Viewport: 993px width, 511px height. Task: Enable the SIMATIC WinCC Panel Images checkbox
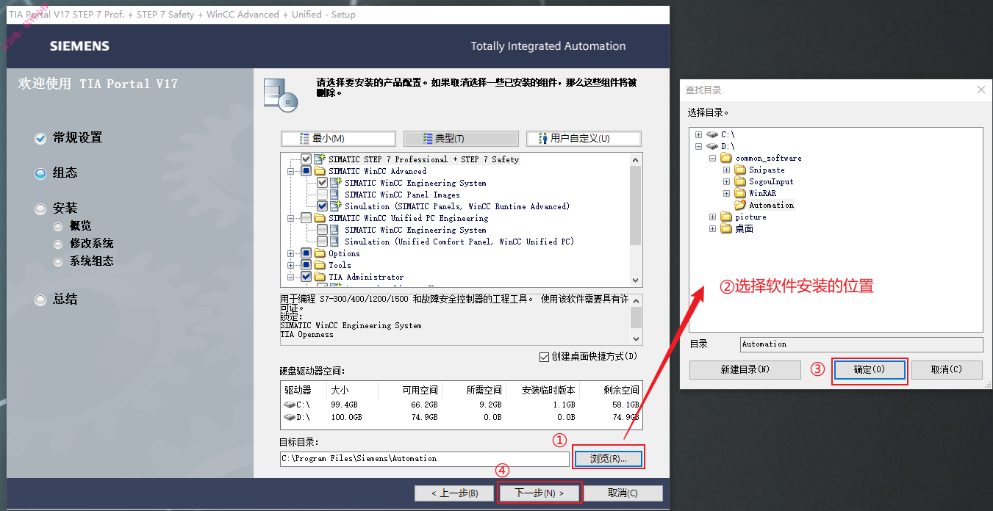point(322,195)
